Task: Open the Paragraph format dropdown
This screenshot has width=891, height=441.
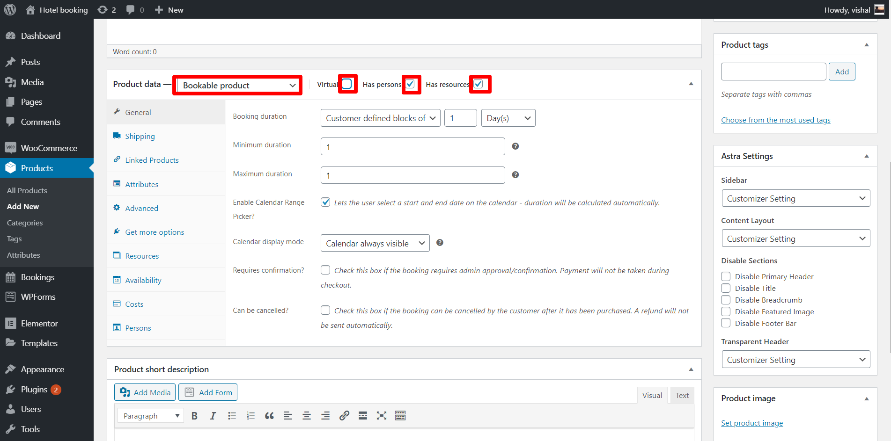Action: 151,416
